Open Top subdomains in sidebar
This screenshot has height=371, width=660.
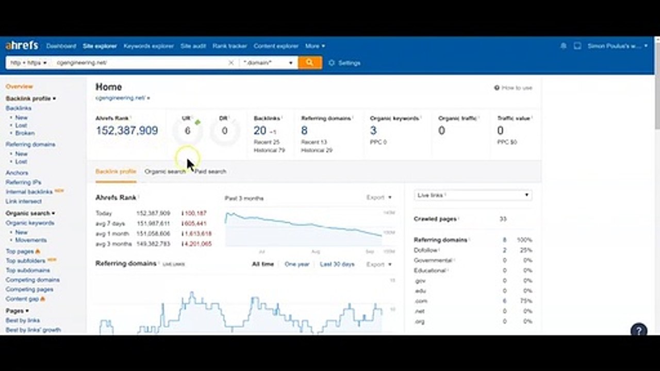coord(28,270)
